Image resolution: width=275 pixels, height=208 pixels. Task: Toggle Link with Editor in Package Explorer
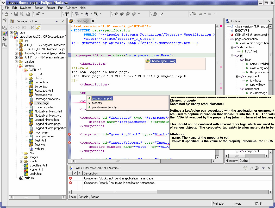(x=38, y=27)
